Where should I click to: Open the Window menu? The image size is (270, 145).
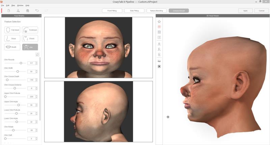pyautogui.click(x=20, y=5)
